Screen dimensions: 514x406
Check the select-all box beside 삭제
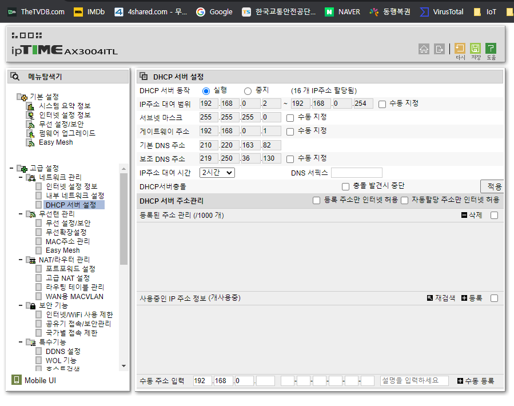tap(495, 215)
